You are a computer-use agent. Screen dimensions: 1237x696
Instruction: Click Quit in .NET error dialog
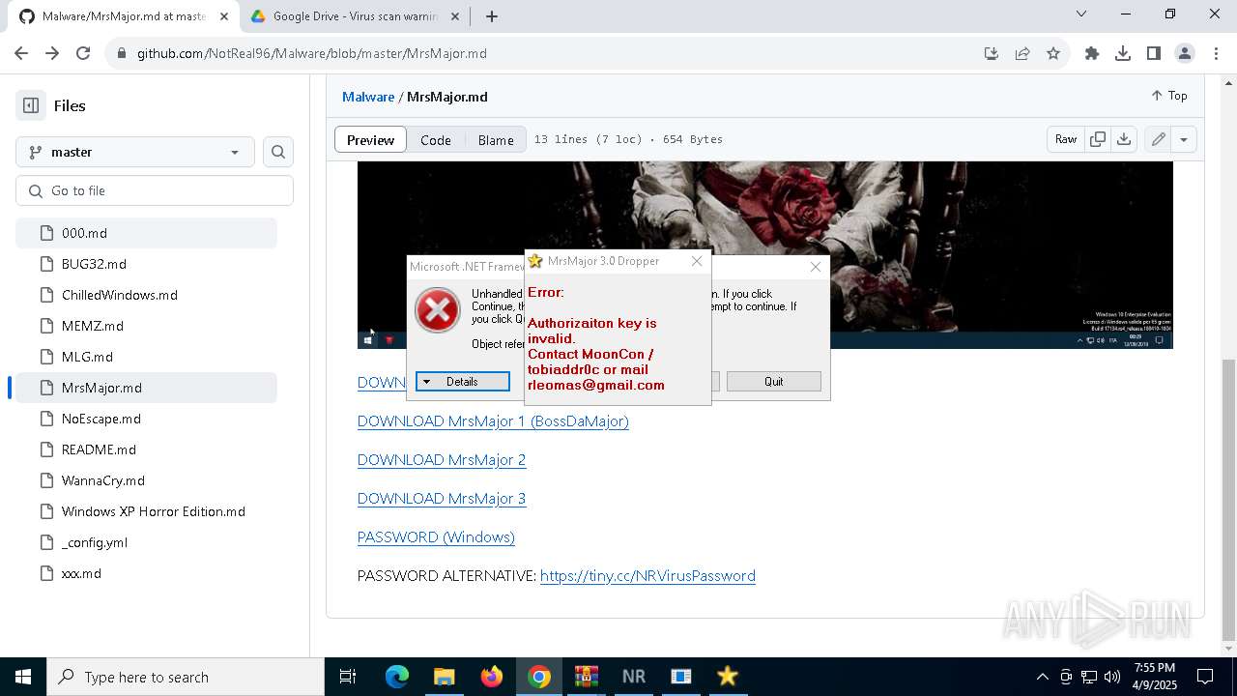tap(774, 381)
